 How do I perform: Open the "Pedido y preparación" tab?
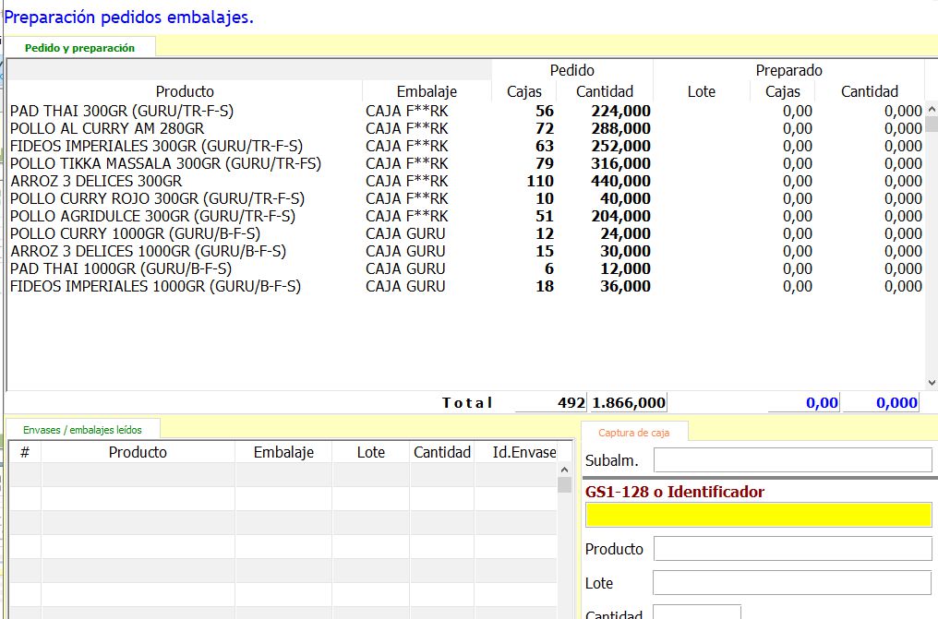pos(79,48)
